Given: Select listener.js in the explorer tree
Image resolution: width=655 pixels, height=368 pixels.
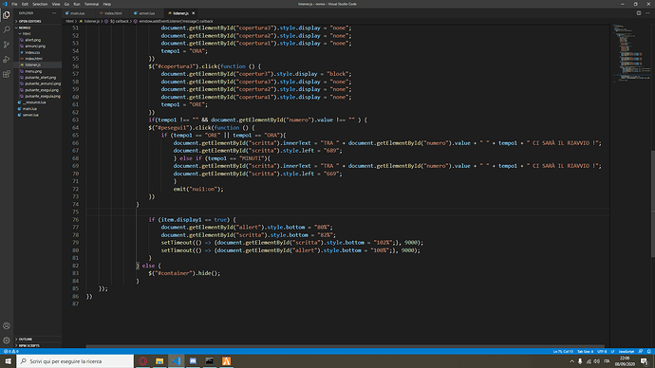Looking at the screenshot, I should click(x=32, y=65).
